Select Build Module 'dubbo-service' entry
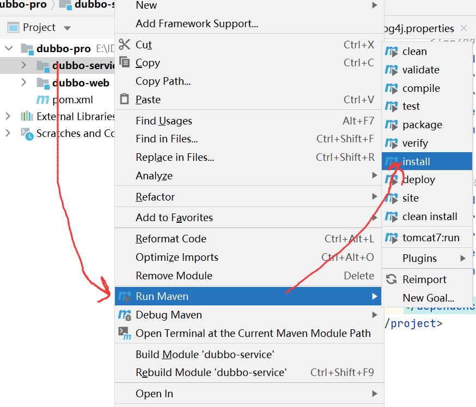Viewport: 476px width, 407px height. pos(249,354)
